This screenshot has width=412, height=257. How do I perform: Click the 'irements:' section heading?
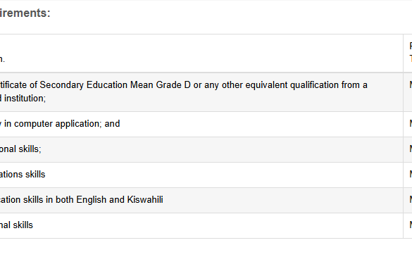(x=25, y=13)
